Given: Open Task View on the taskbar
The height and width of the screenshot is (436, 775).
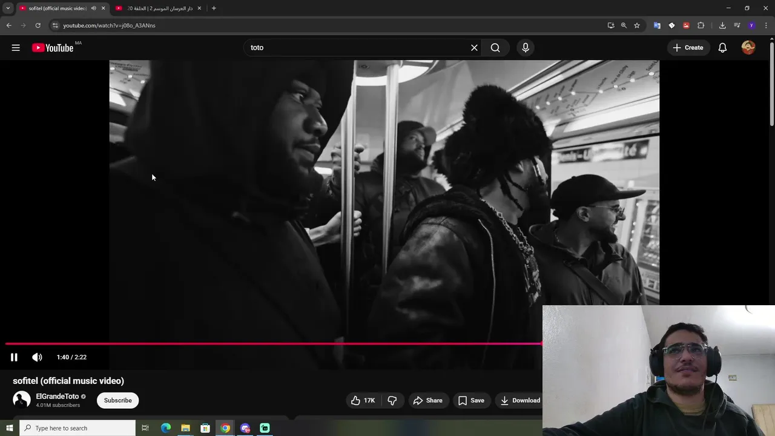Looking at the screenshot, I should [x=145, y=428].
